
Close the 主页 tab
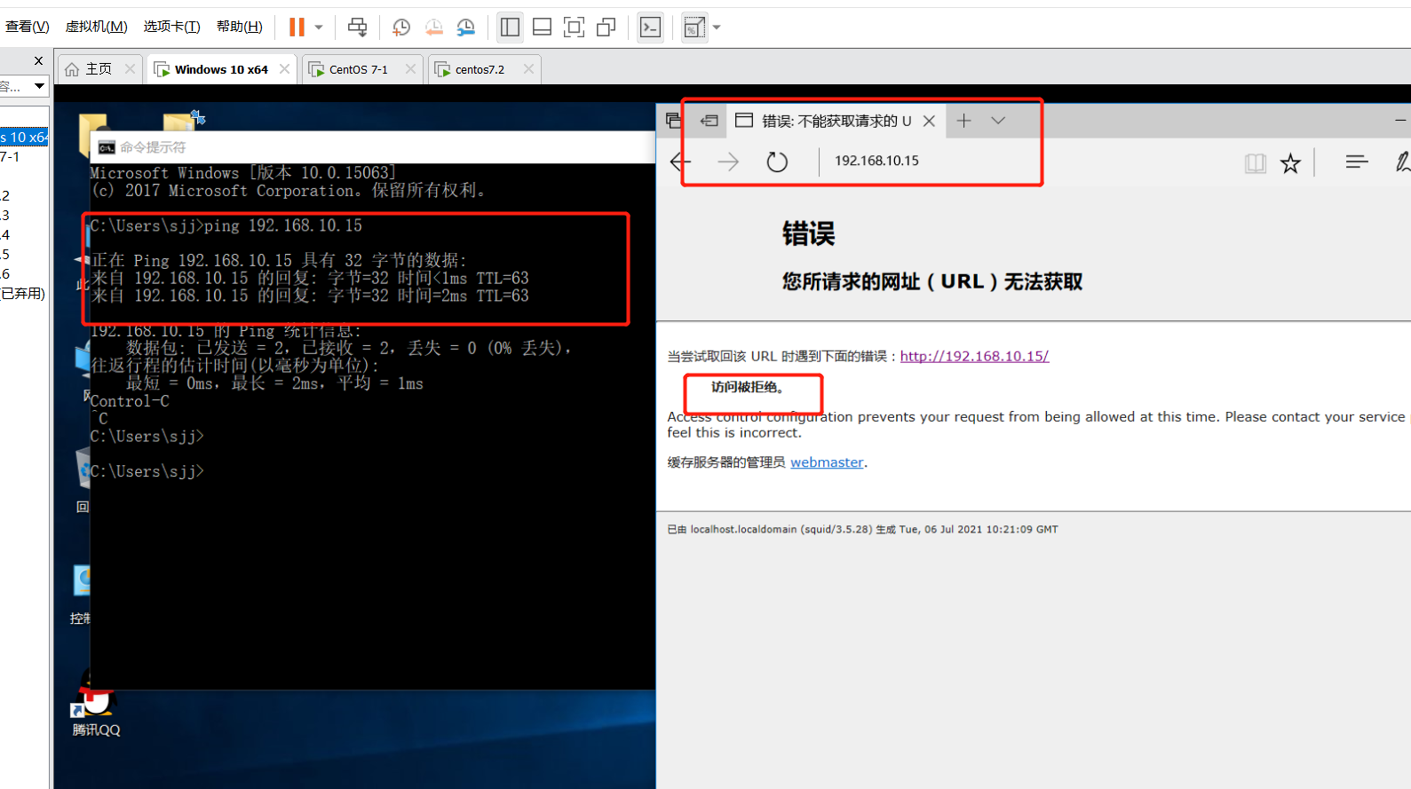coord(130,69)
